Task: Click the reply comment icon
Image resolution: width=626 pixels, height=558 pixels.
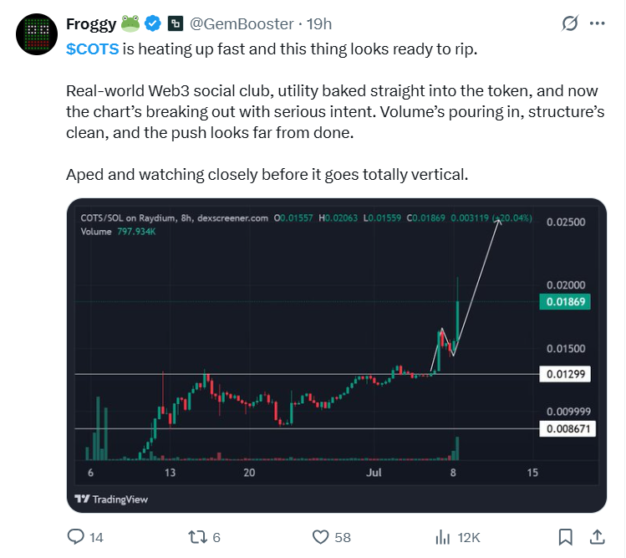Action: [75, 537]
